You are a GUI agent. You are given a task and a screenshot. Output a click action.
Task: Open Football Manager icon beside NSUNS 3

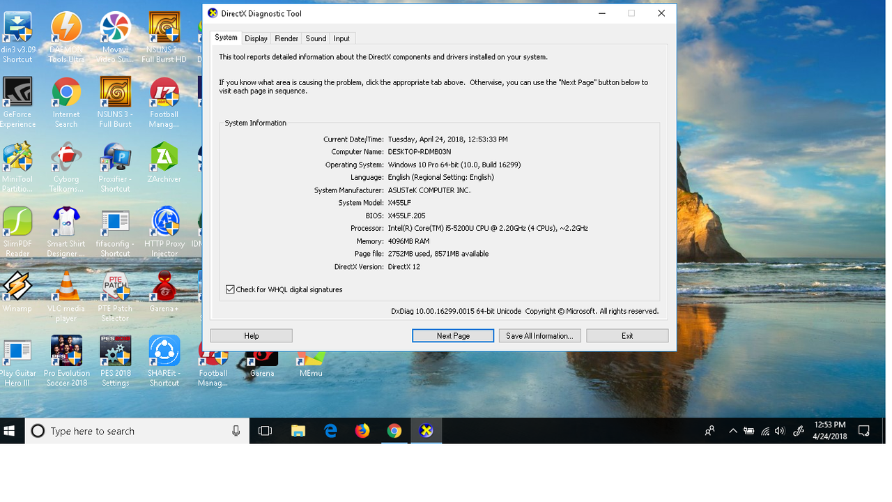(x=164, y=102)
